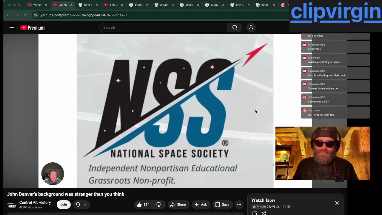Dislike the video with the thumbs-down button
The height and width of the screenshot is (215, 382).
coord(159,205)
